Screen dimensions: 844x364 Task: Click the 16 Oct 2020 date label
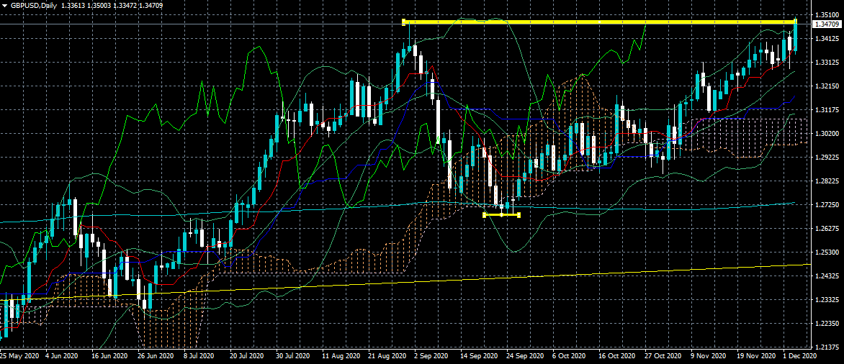click(x=619, y=356)
